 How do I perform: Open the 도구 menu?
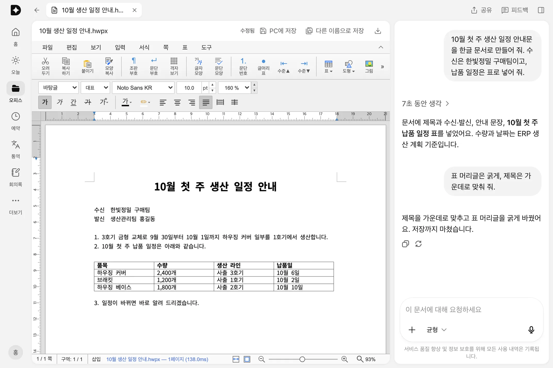point(206,47)
